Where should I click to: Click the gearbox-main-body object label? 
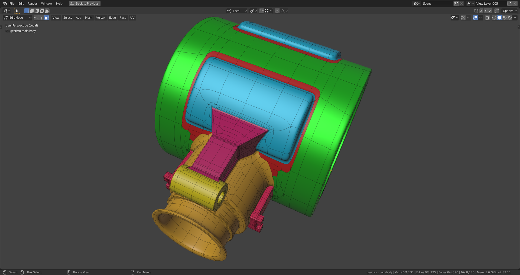point(21,31)
